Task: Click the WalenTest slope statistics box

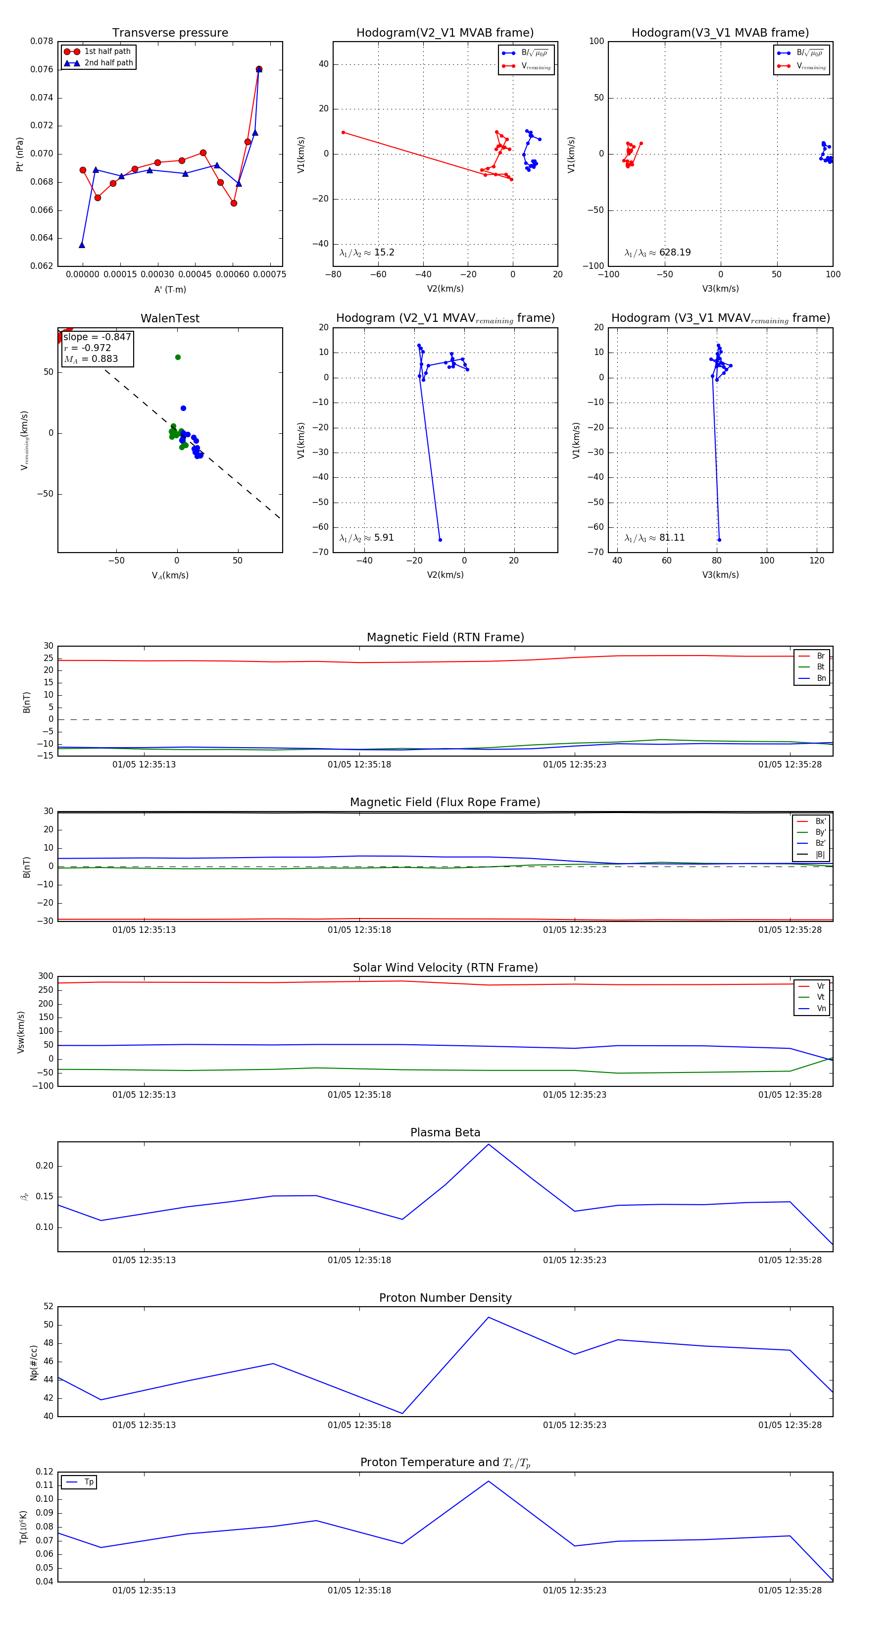Action: pos(97,348)
